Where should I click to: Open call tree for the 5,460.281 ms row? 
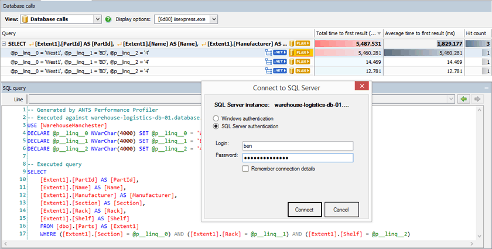(268, 53)
